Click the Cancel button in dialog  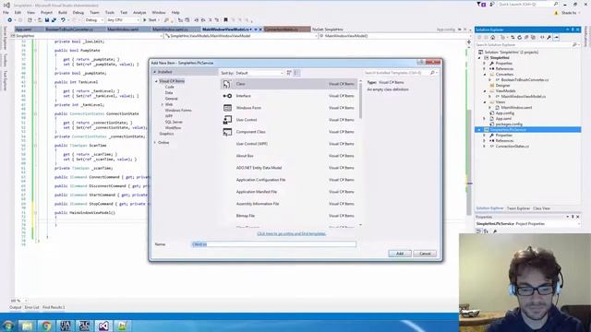pos(425,254)
